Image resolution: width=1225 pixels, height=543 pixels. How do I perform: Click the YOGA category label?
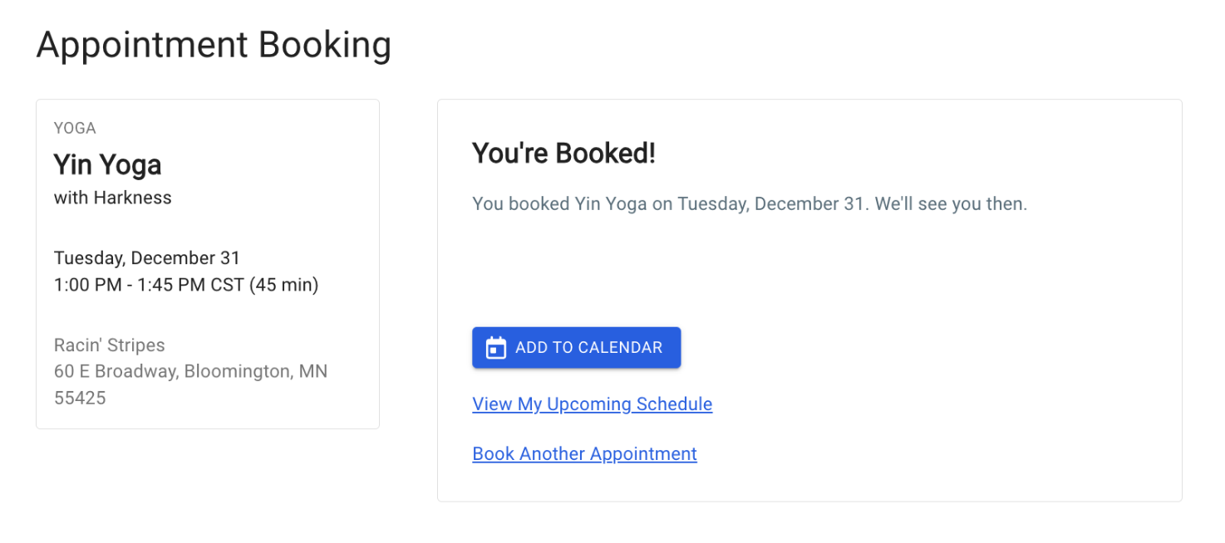(75, 128)
